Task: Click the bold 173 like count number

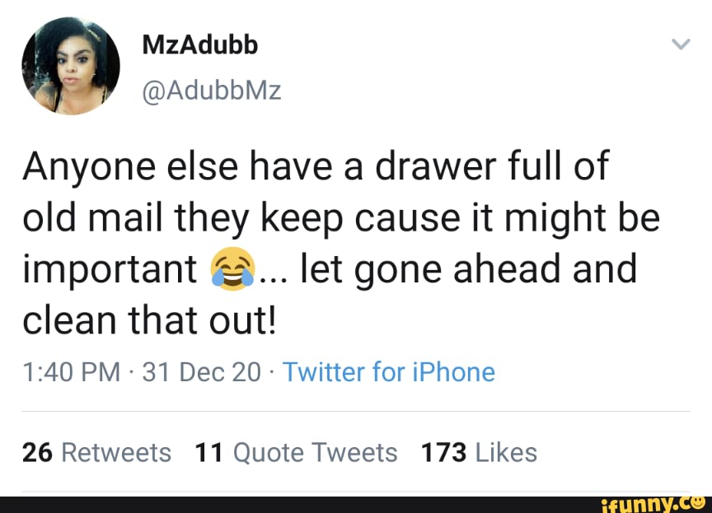Action: 444,452
